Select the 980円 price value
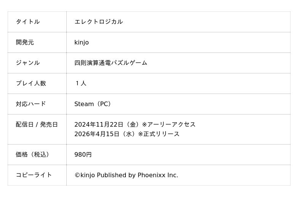305x197 pixels. point(83,154)
